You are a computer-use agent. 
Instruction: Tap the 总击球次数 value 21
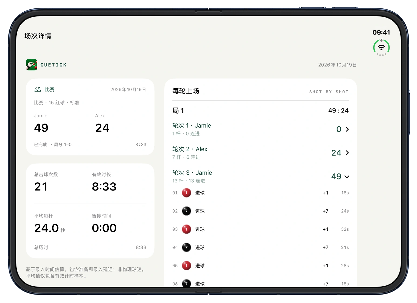pyautogui.click(x=41, y=187)
